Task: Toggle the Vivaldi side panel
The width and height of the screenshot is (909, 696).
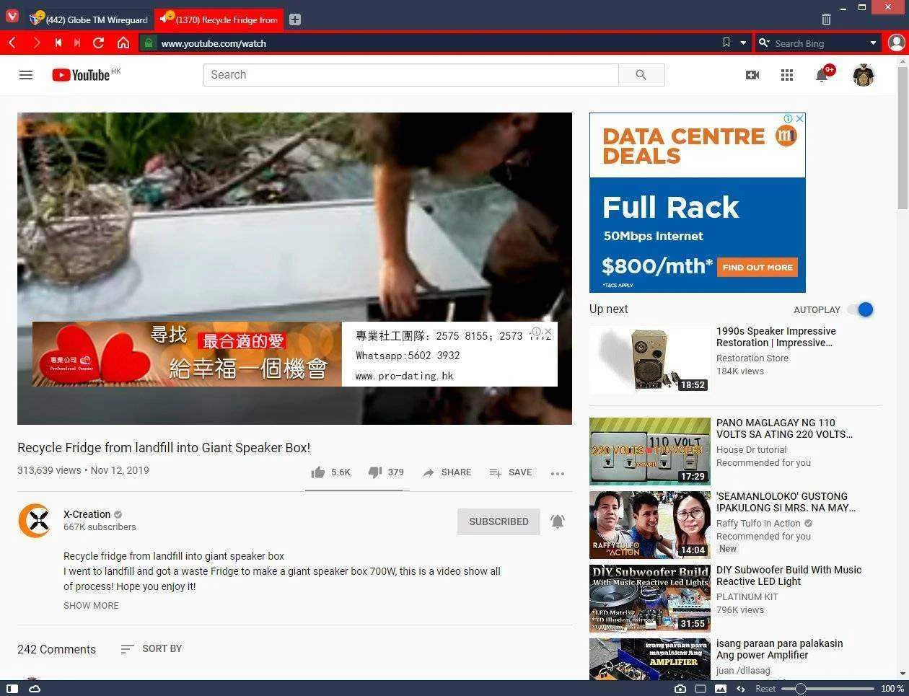Action: [x=12, y=689]
